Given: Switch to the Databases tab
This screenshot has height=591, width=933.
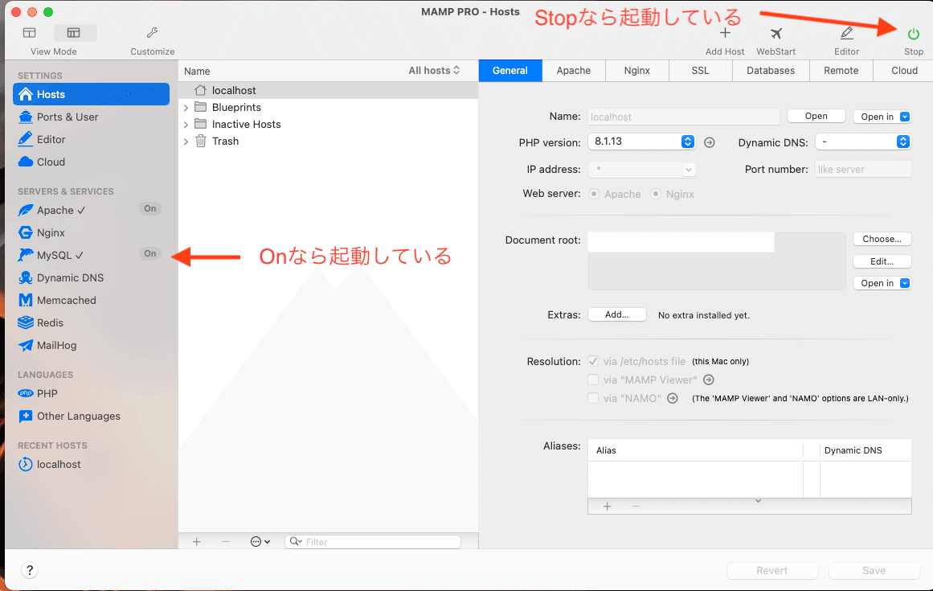Looking at the screenshot, I should click(x=770, y=71).
